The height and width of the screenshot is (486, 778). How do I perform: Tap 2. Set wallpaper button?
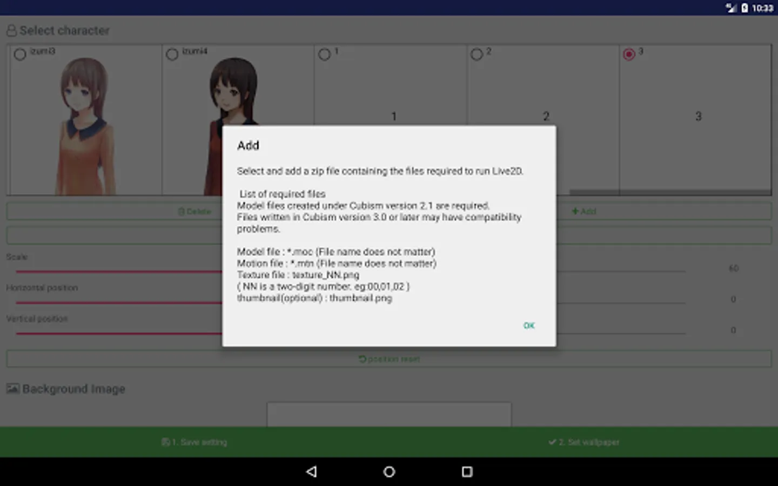click(x=583, y=442)
